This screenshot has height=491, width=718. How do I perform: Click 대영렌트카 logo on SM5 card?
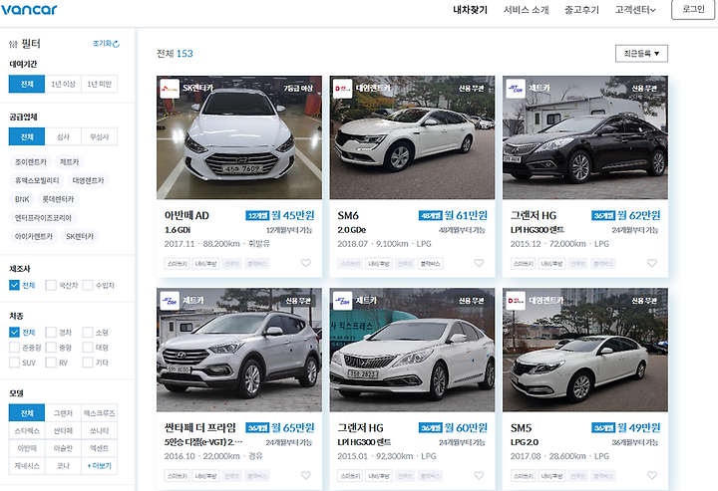coord(516,301)
